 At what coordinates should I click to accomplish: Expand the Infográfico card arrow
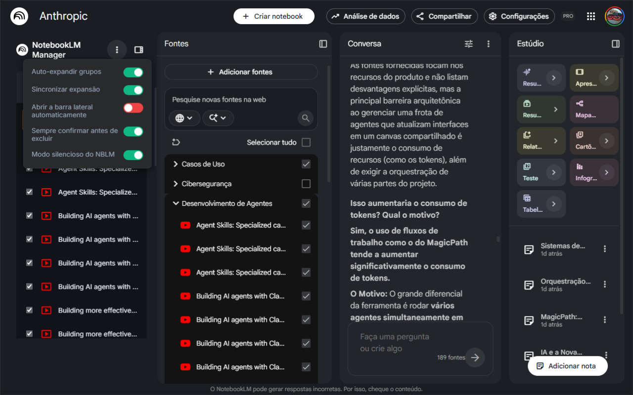(x=606, y=172)
